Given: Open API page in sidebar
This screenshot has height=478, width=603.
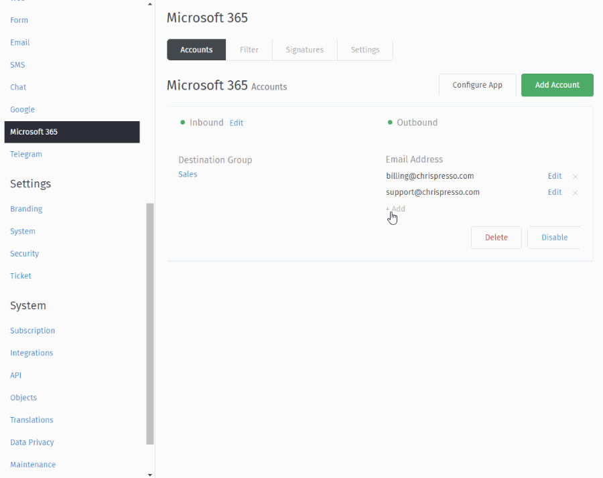Looking at the screenshot, I should (16, 375).
